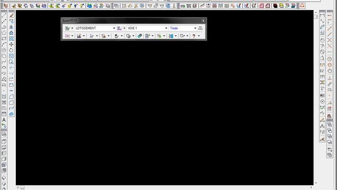
Task: Select the Offset tool
Action: pos(12,33)
